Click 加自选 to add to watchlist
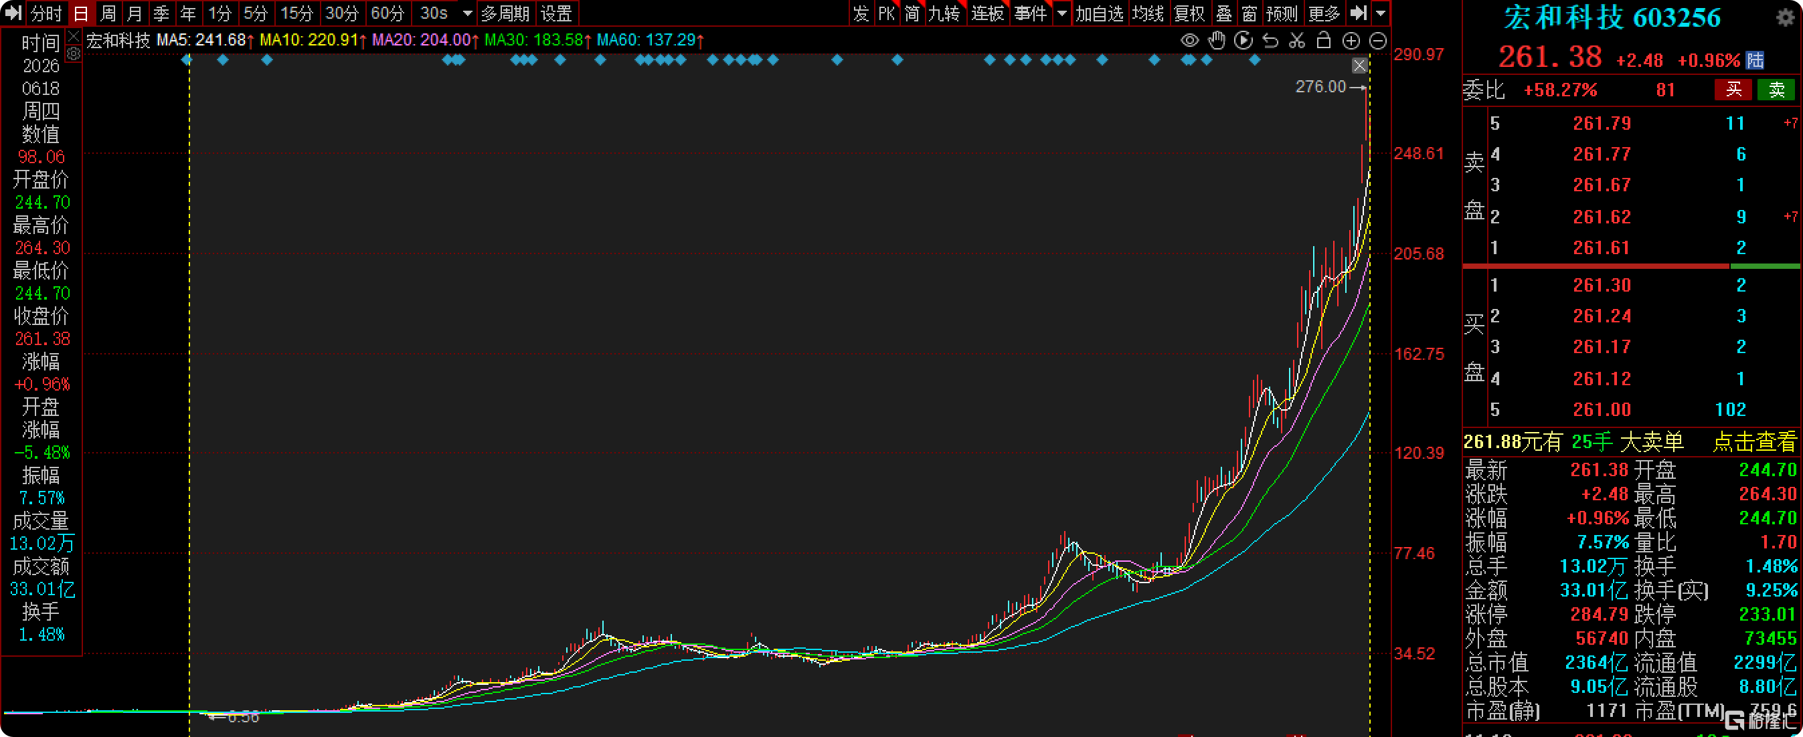Image resolution: width=1803 pixels, height=737 pixels. point(1099,13)
